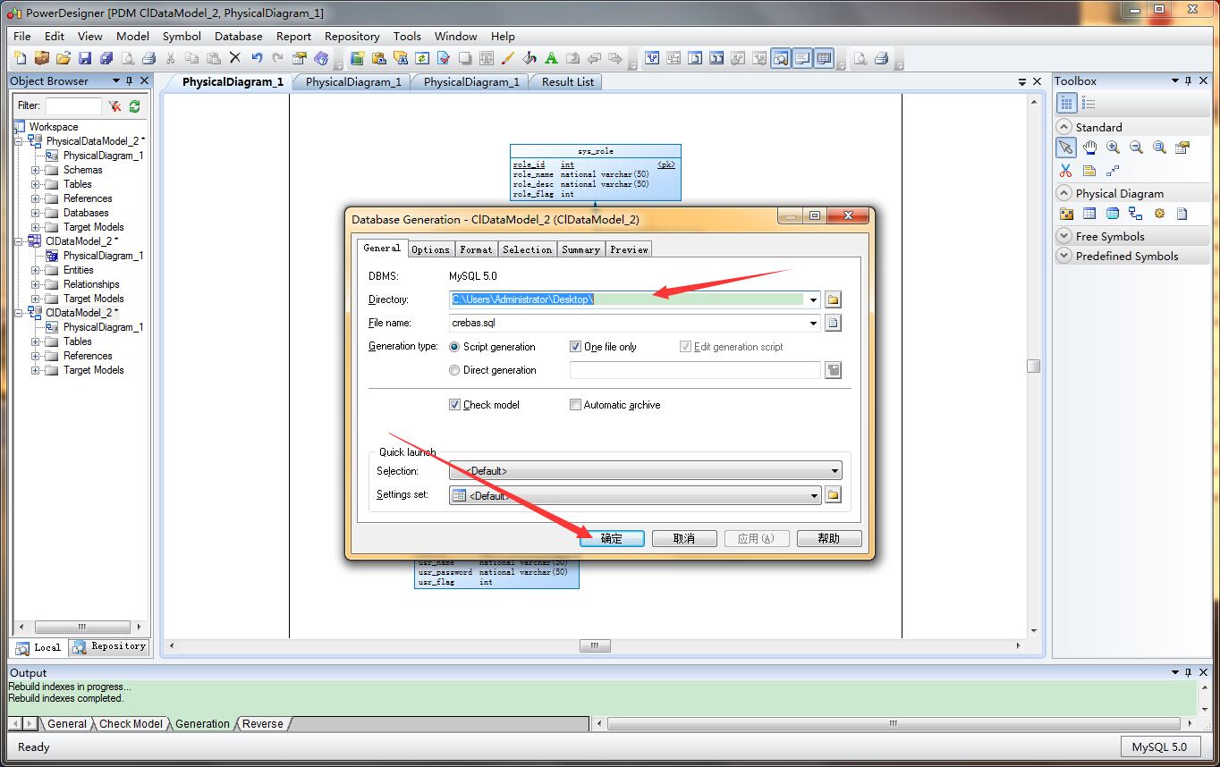Select the Procedure gear tool in Toolbox
This screenshot has width=1220, height=767.
[x=1159, y=214]
